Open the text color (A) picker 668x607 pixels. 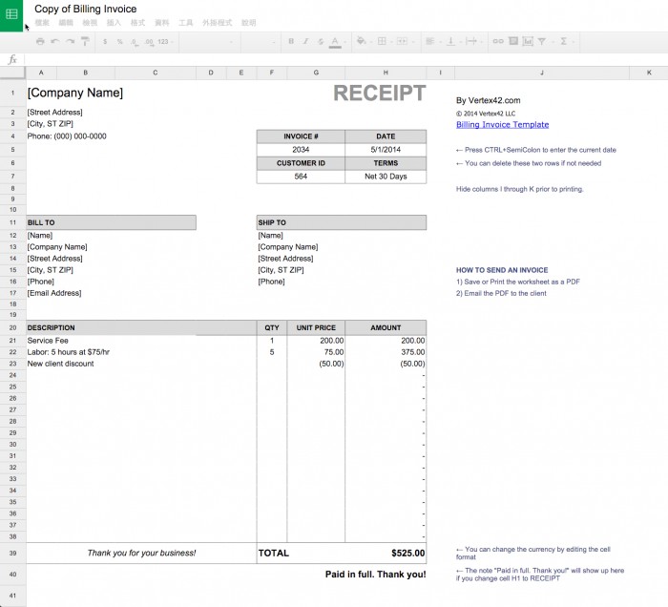[x=335, y=42]
